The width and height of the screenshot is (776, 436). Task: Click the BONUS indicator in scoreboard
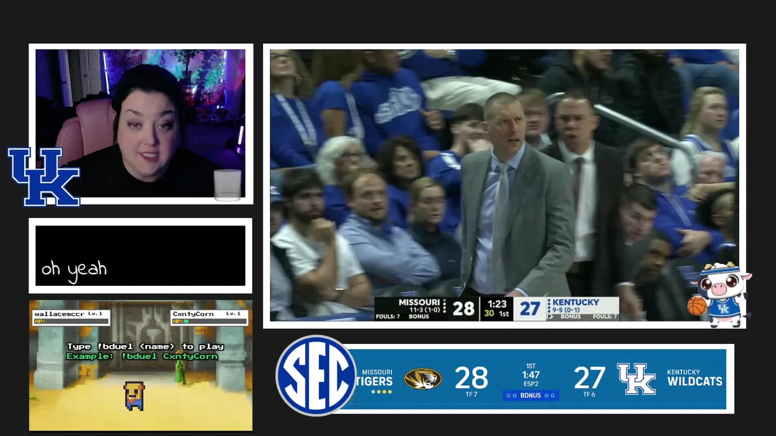530,395
